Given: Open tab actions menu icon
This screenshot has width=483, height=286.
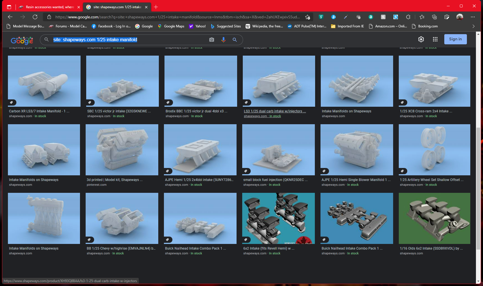Looking at the screenshot, I should tap(9, 7).
